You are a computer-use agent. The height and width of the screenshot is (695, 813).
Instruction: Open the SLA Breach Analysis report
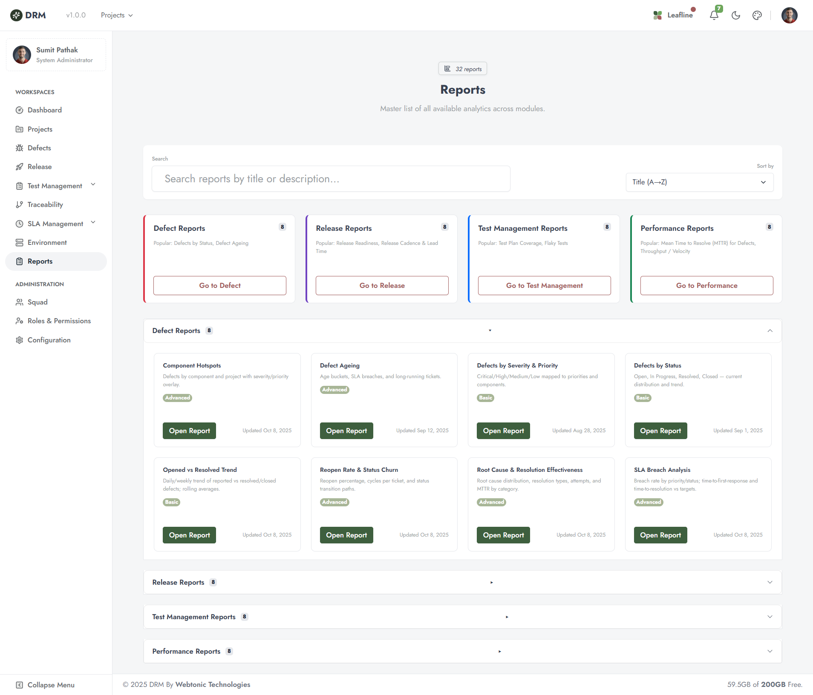click(660, 535)
